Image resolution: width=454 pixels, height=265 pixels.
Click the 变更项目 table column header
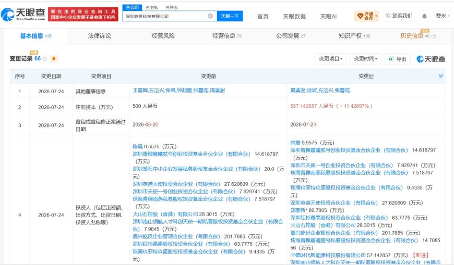point(101,77)
